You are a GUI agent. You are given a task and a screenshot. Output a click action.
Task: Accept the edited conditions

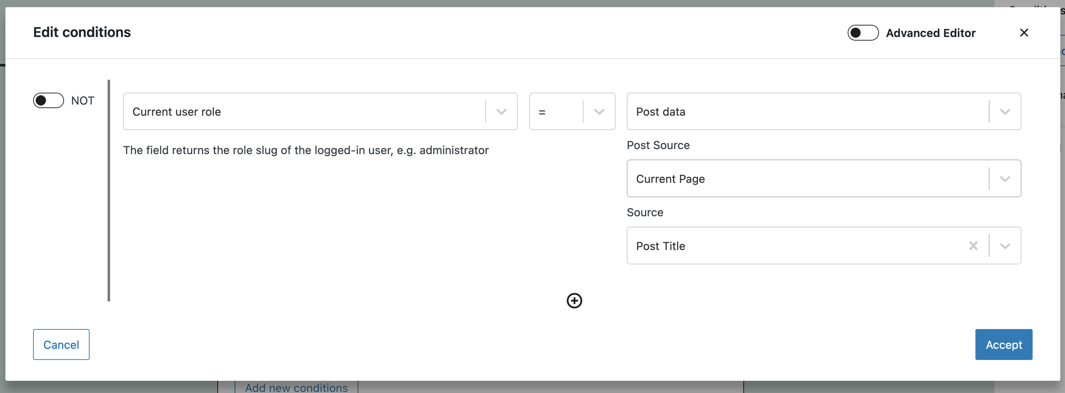(1003, 344)
